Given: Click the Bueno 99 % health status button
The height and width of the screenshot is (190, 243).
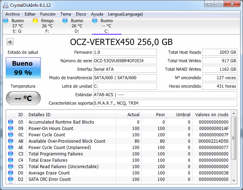Looking at the screenshot, I should (23, 68).
